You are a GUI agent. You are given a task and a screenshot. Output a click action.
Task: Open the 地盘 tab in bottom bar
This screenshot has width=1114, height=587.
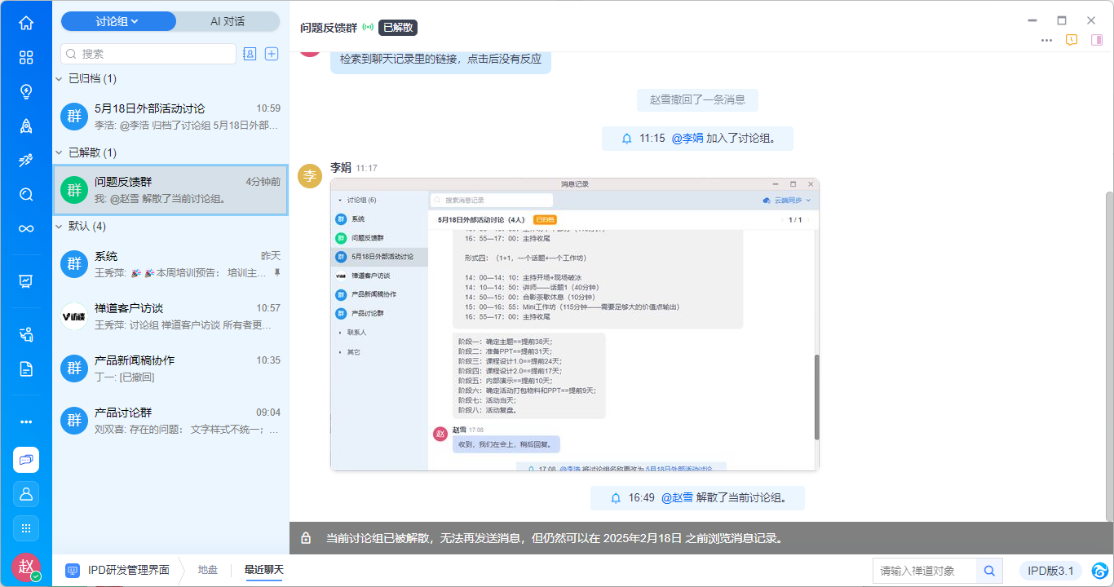(x=210, y=570)
